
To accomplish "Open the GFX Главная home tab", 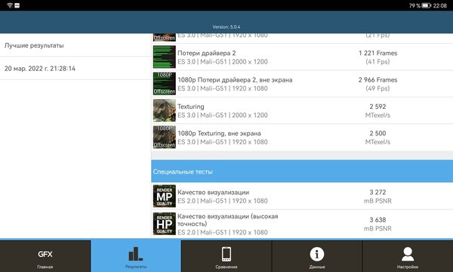I will 45,256.
